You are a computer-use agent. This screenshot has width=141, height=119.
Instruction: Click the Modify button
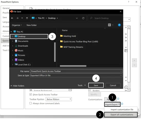point(94,95)
